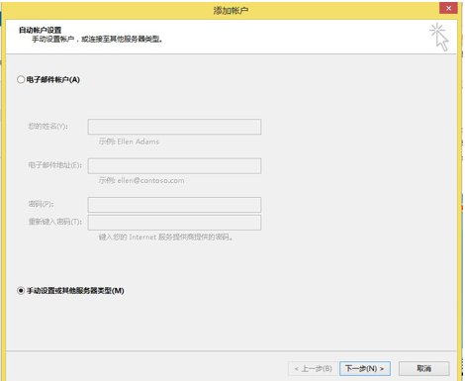
Task: Click the 电子邮件地址(E) input field
Action: click(x=174, y=165)
